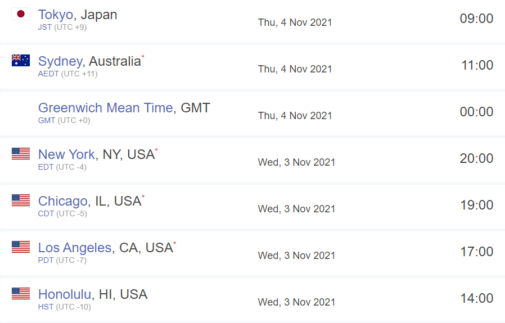Open the Honolulu city link
The height and width of the screenshot is (323, 505).
65,294
